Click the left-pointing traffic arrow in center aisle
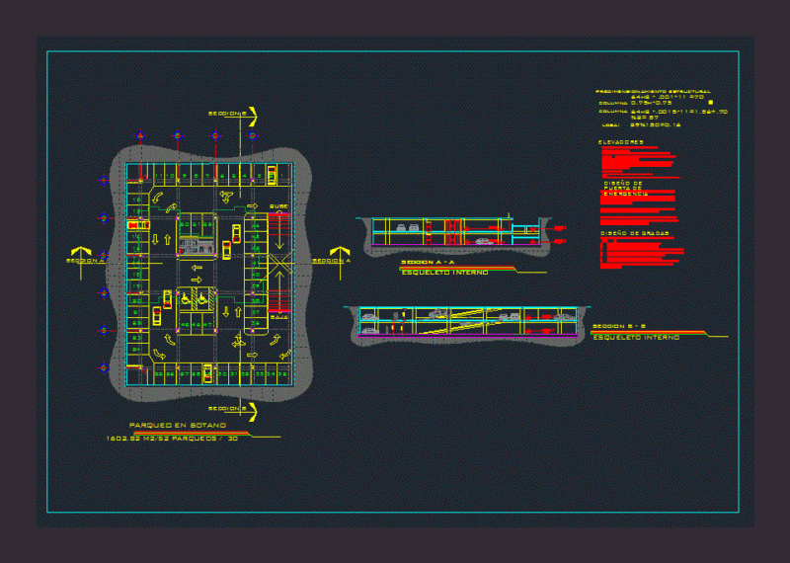790x563 pixels. pyautogui.click(x=197, y=267)
